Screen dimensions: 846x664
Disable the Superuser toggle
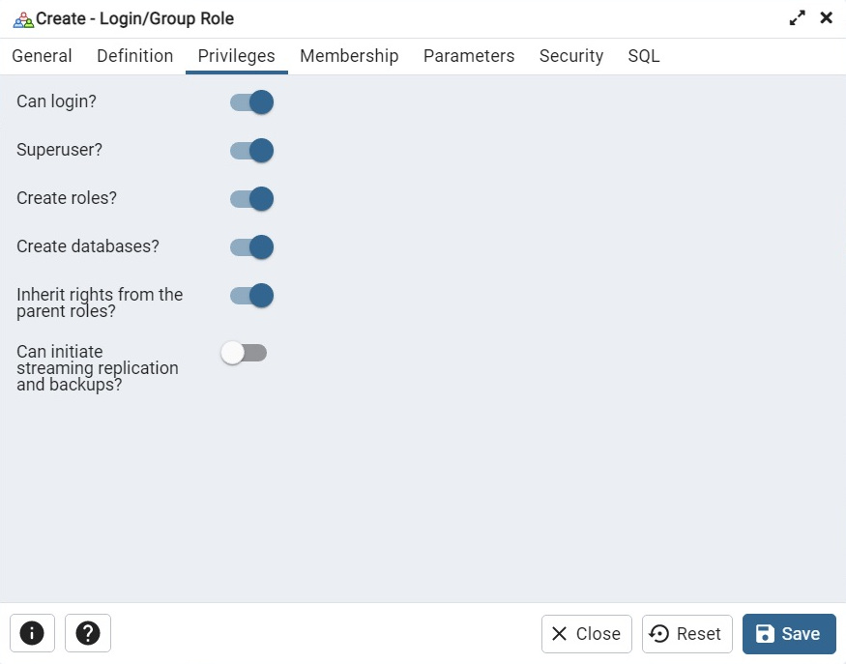pos(251,150)
